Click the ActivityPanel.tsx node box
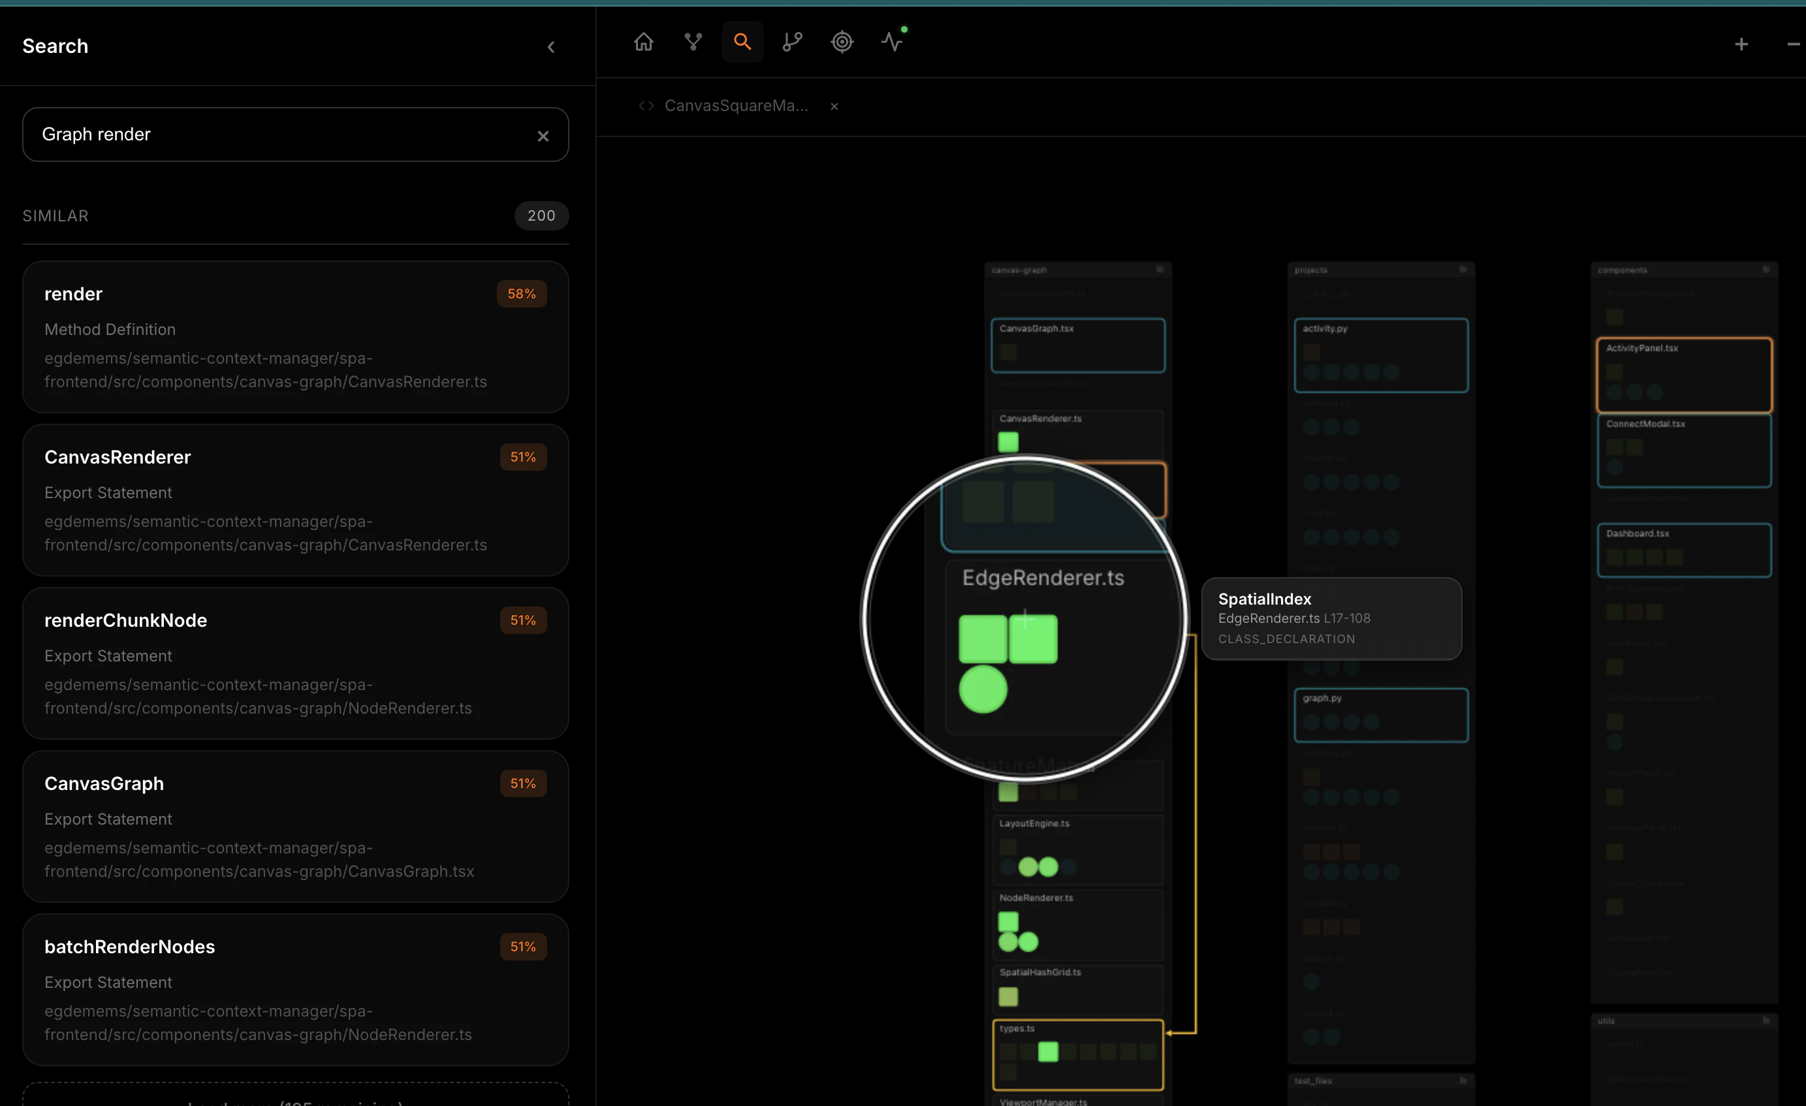Viewport: 1806px width, 1106px height. coord(1684,375)
